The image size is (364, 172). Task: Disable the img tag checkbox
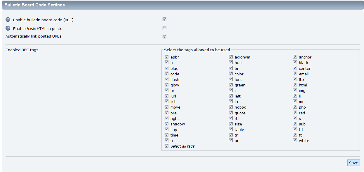pos(295,91)
